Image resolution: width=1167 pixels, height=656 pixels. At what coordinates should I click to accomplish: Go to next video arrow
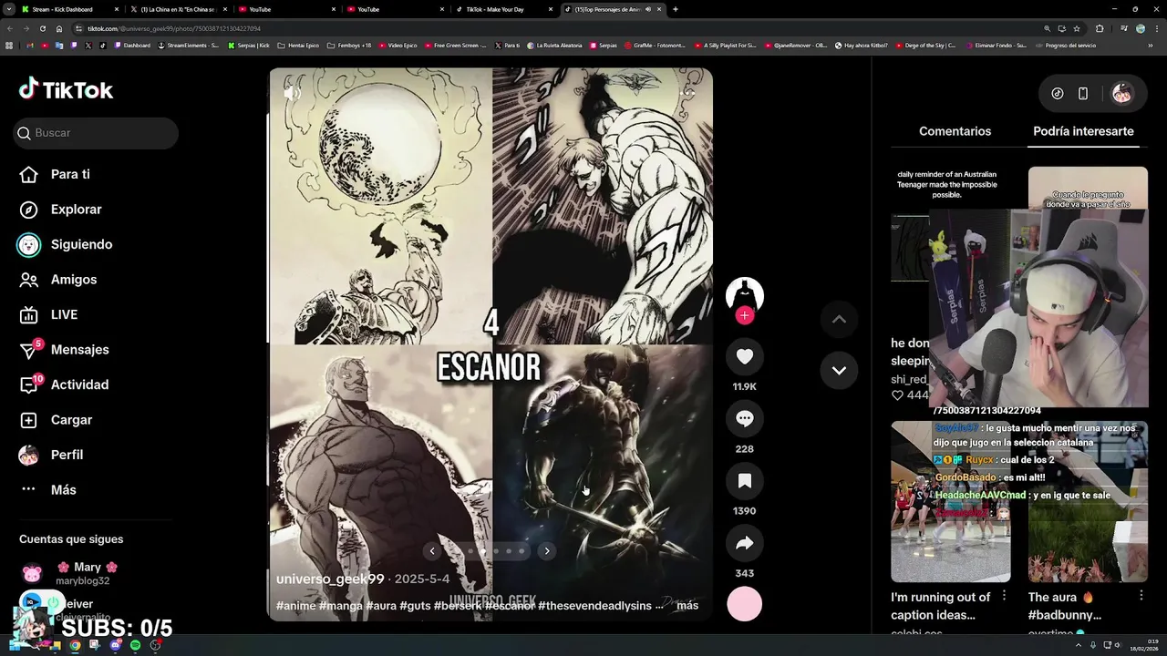[x=839, y=370]
